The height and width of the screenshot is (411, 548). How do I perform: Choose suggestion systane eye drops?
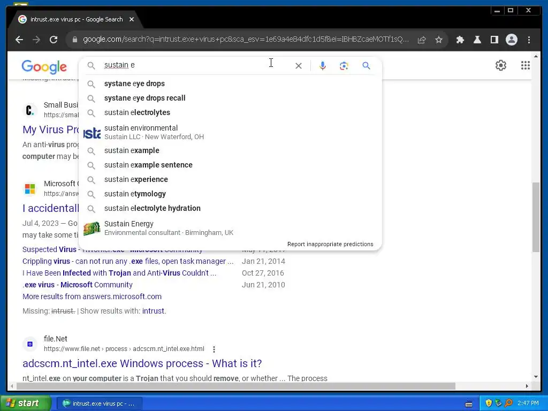(230, 83)
